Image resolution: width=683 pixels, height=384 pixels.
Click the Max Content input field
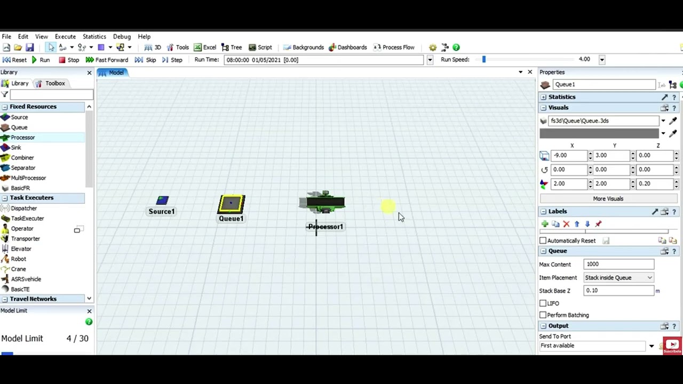(x=619, y=265)
